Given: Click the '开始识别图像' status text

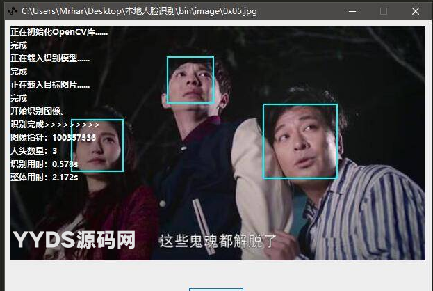Looking at the screenshot, I should pyautogui.click(x=38, y=111).
